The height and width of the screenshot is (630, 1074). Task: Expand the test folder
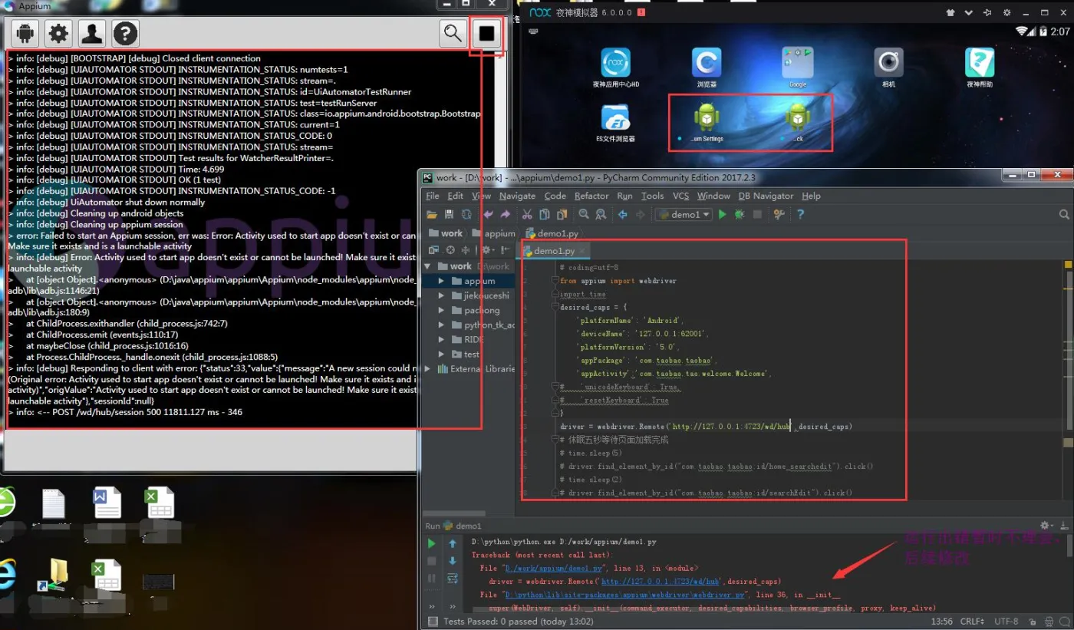click(441, 354)
